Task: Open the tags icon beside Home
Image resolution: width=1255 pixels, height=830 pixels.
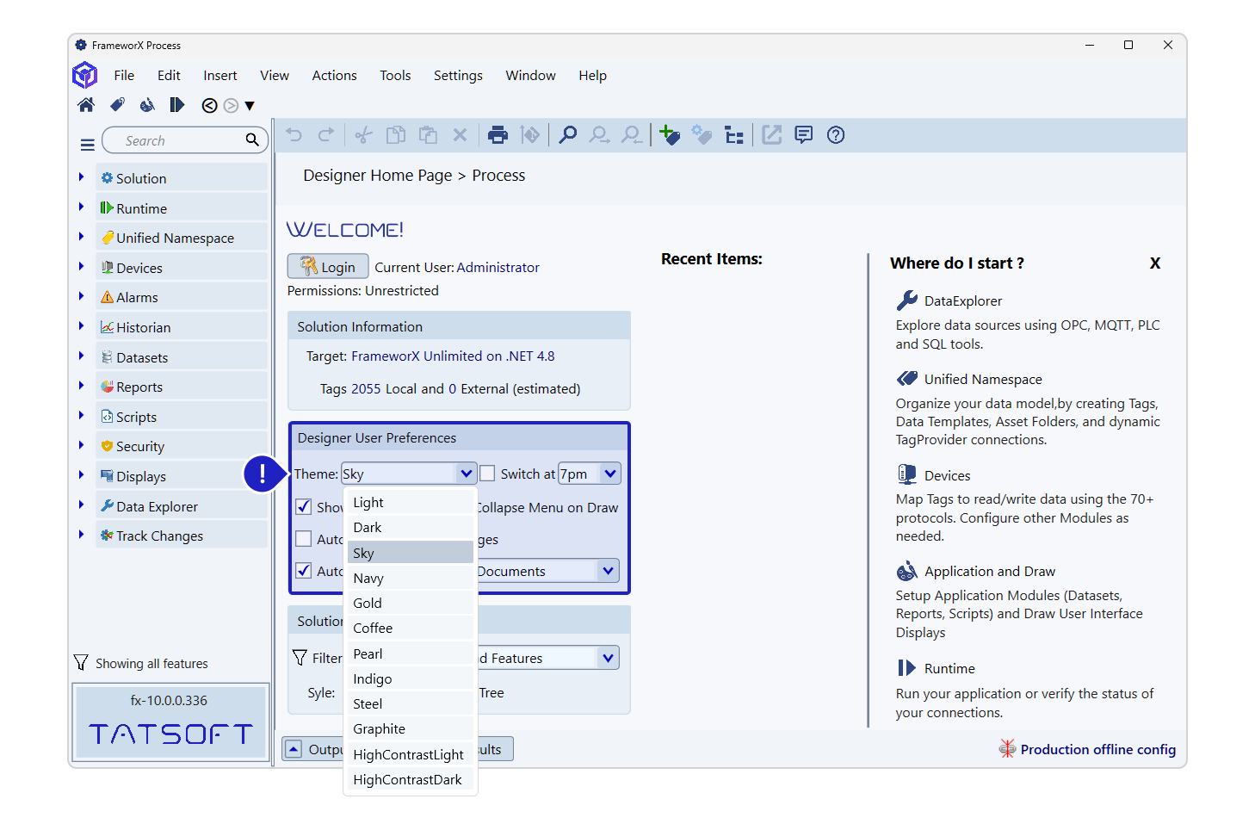Action: [117, 105]
